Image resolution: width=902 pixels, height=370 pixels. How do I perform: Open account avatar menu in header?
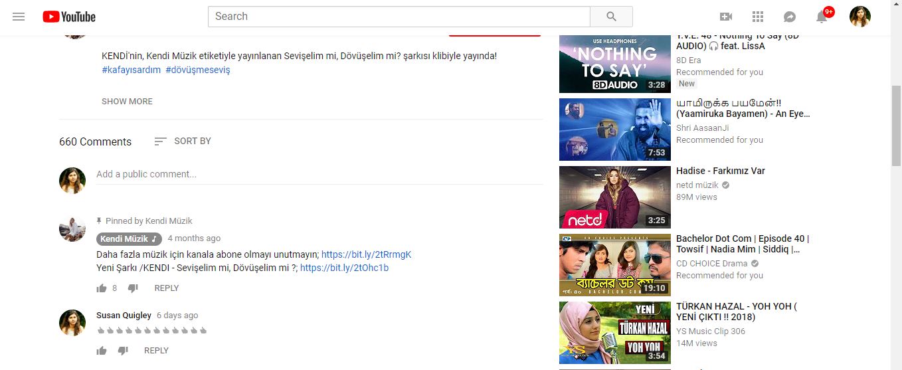[860, 17]
